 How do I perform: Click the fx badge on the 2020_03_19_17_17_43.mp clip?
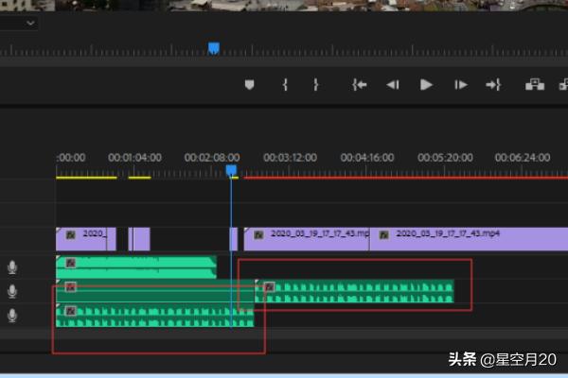[x=258, y=235]
